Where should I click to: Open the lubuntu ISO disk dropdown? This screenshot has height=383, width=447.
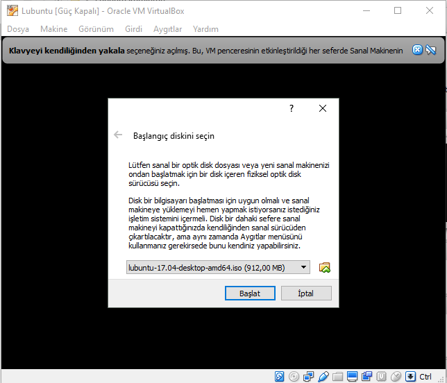(218, 268)
